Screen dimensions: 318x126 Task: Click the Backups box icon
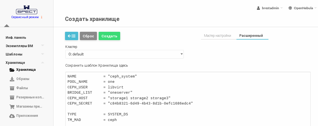pyautogui.click(x=12, y=97)
